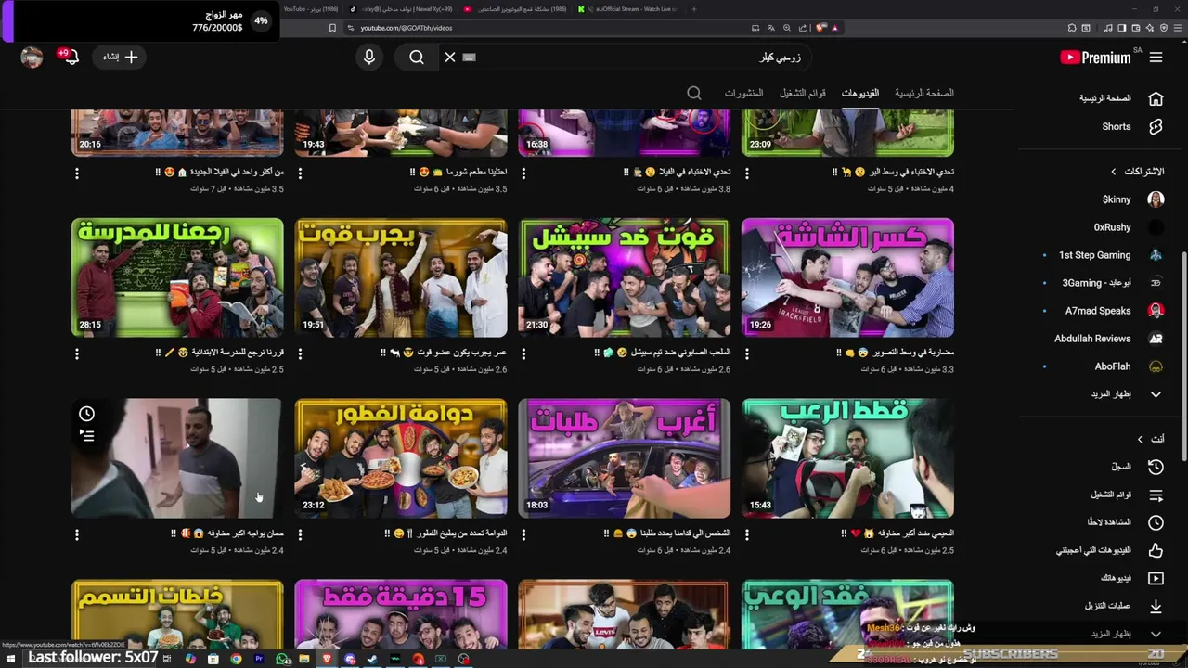The image size is (1188, 668).
Task: Open options menu for أغرب طلبات video
Action: click(x=524, y=534)
